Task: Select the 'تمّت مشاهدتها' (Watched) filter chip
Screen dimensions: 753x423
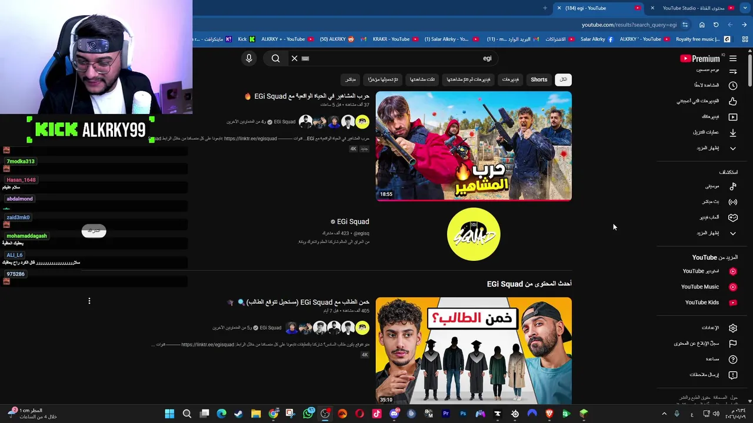Action: (422, 79)
